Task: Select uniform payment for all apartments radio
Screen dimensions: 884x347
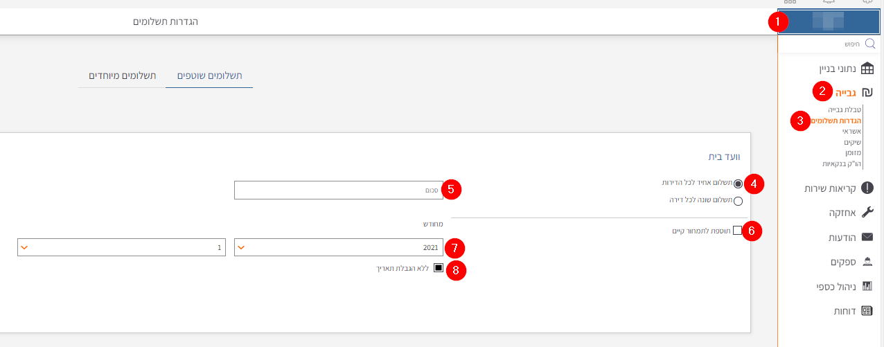Action: 738,184
